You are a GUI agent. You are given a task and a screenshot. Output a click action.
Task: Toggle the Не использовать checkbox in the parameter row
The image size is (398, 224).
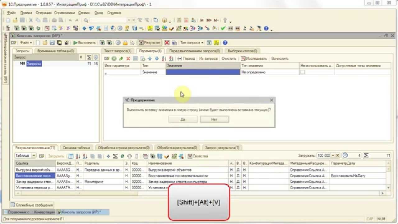tap(303, 72)
